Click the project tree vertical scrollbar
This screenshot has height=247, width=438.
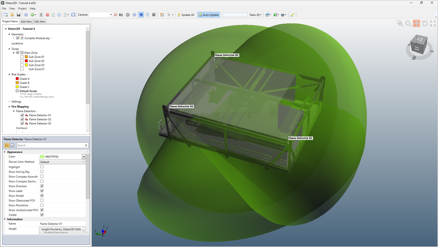coord(88,79)
